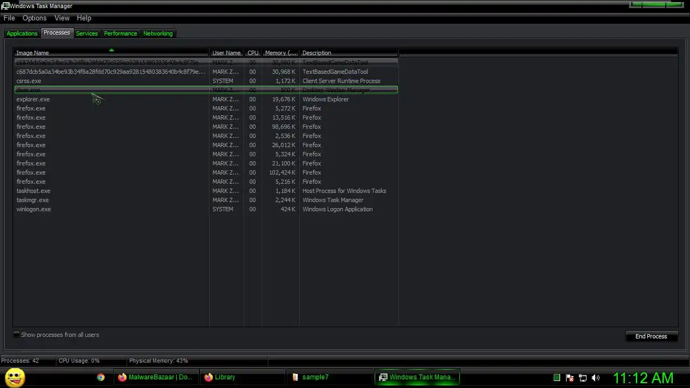This screenshot has width=690, height=388.
Task: Click the Physical Memory: 43% status entry
Action: click(158, 361)
